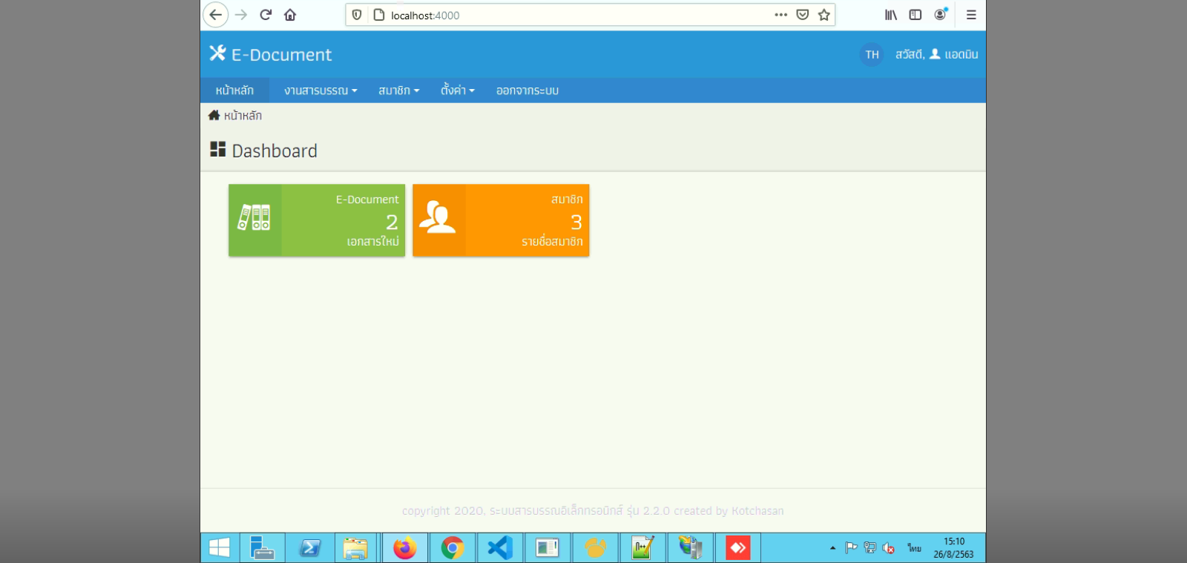
Task: Open the แอดมิน user profile link
Action: (x=954, y=54)
